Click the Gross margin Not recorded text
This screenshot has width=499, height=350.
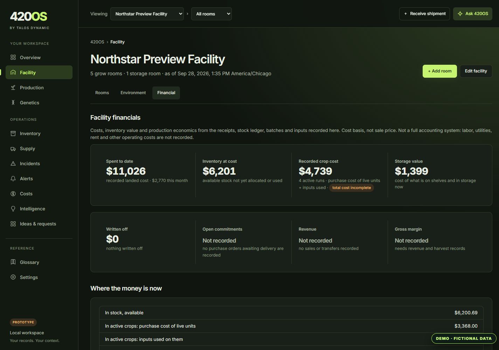[x=411, y=241]
